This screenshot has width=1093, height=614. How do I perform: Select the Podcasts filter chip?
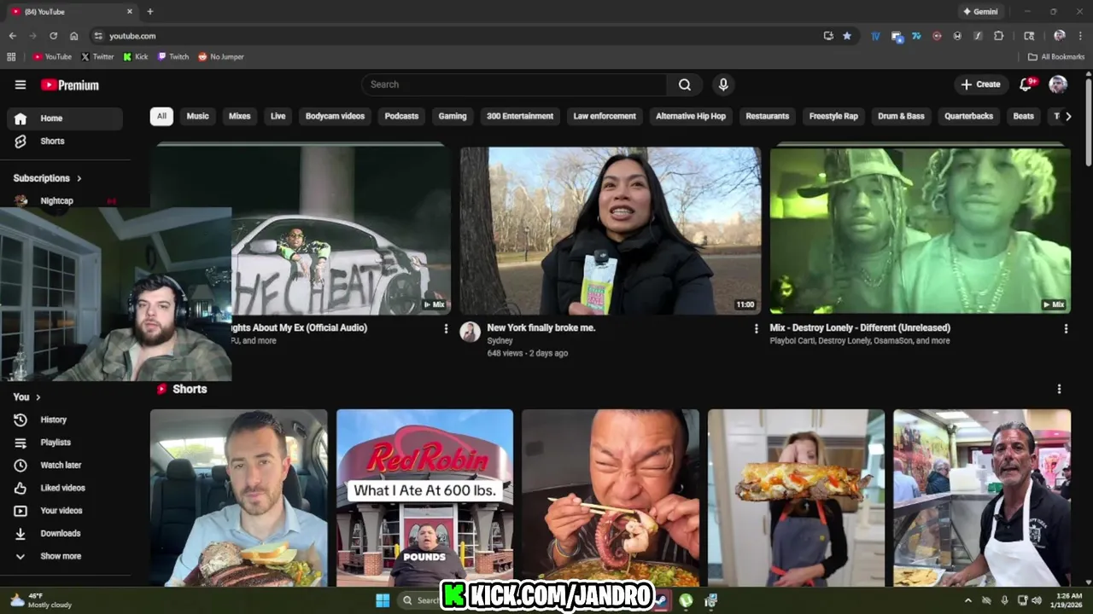tap(401, 116)
